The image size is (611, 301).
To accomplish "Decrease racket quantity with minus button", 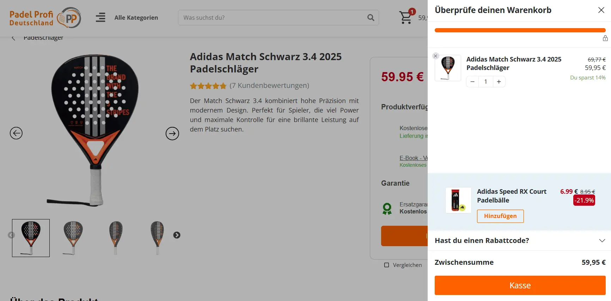I will click(472, 82).
